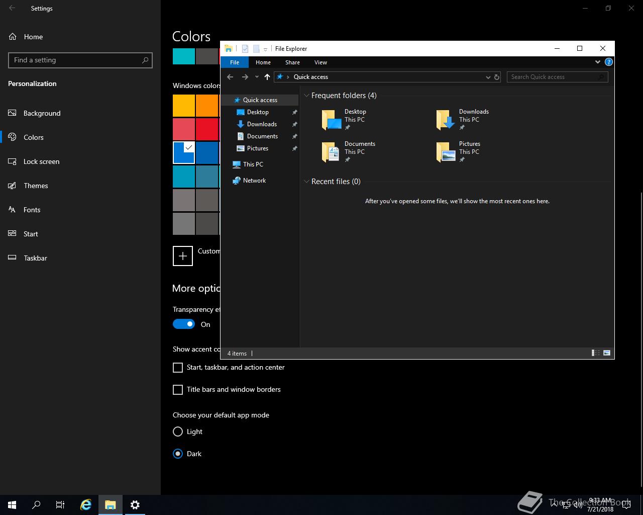Pick the teal recent color swatch under Colors

tap(184, 56)
